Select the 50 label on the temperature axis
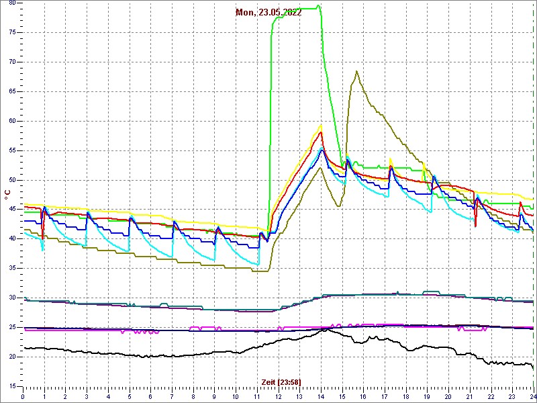 pyautogui.click(x=12, y=180)
